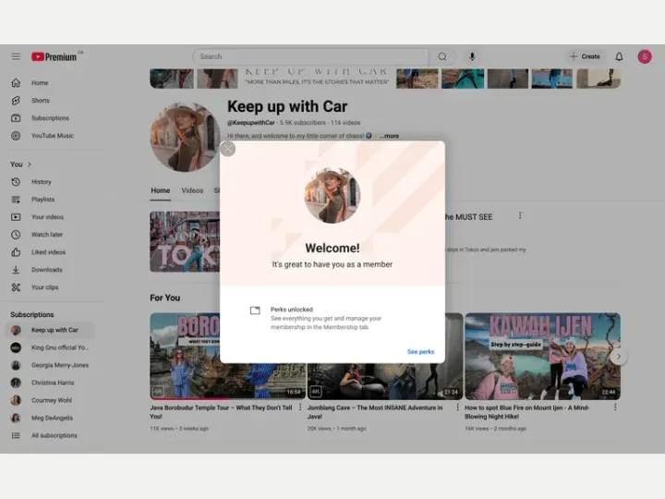
Task: Open Christina Harris subscription
Action: (50, 383)
